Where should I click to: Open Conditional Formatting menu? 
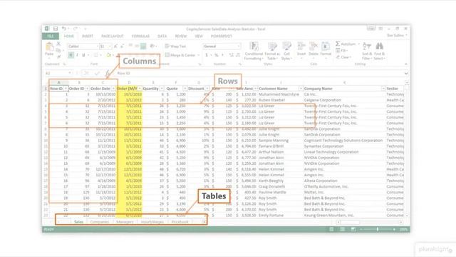(x=254, y=51)
